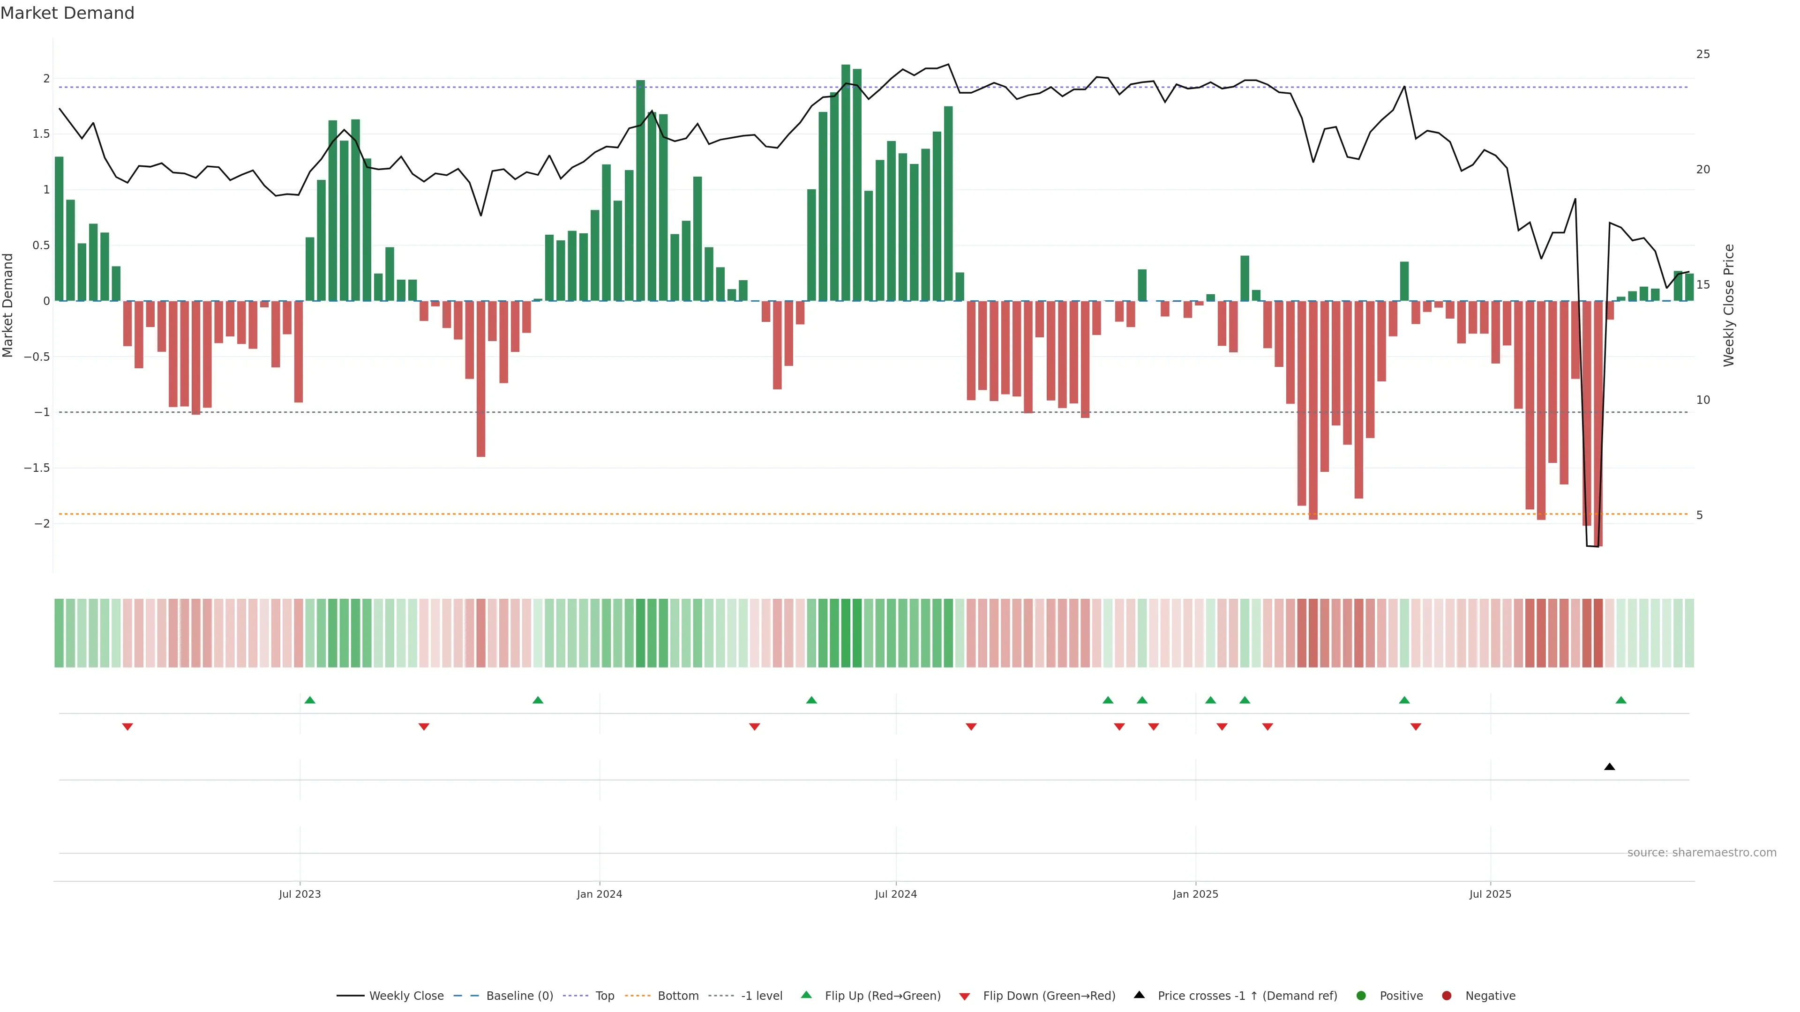Click the Positive green circle legend icon

(1360, 996)
